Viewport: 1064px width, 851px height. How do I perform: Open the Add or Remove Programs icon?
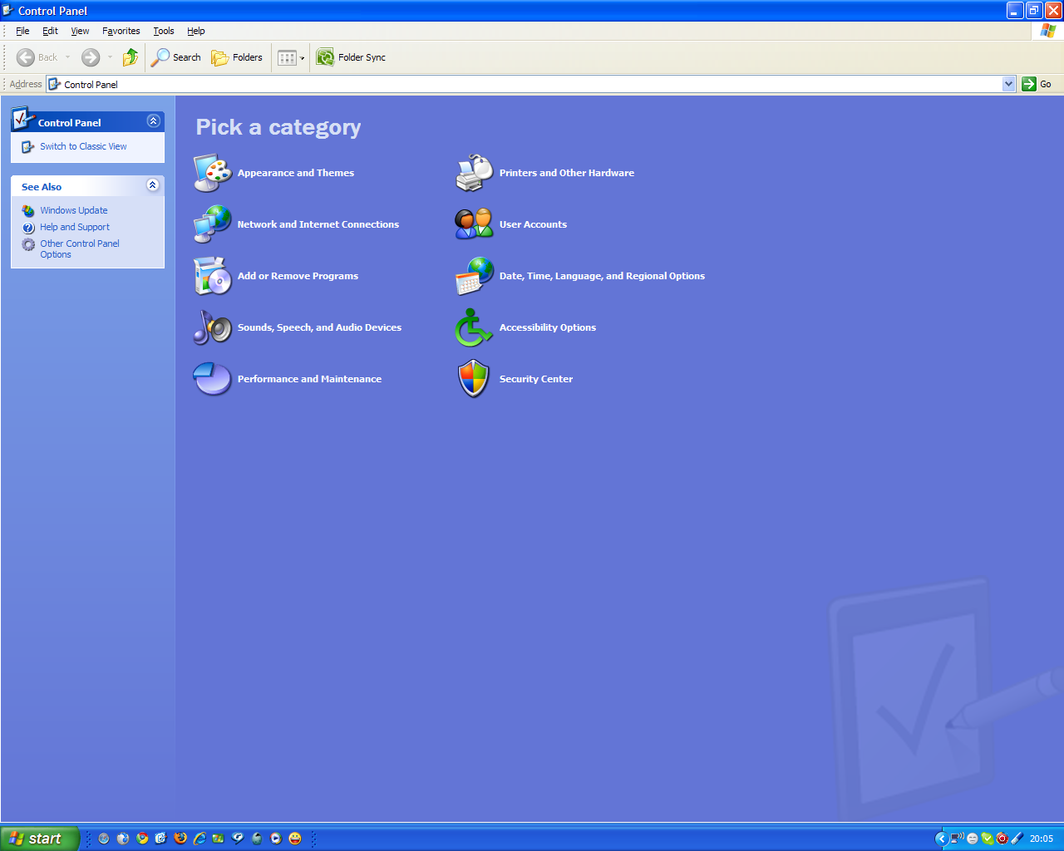point(213,276)
